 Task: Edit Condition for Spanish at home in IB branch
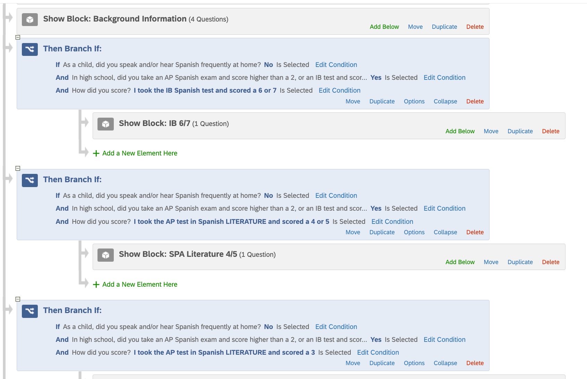(336, 65)
